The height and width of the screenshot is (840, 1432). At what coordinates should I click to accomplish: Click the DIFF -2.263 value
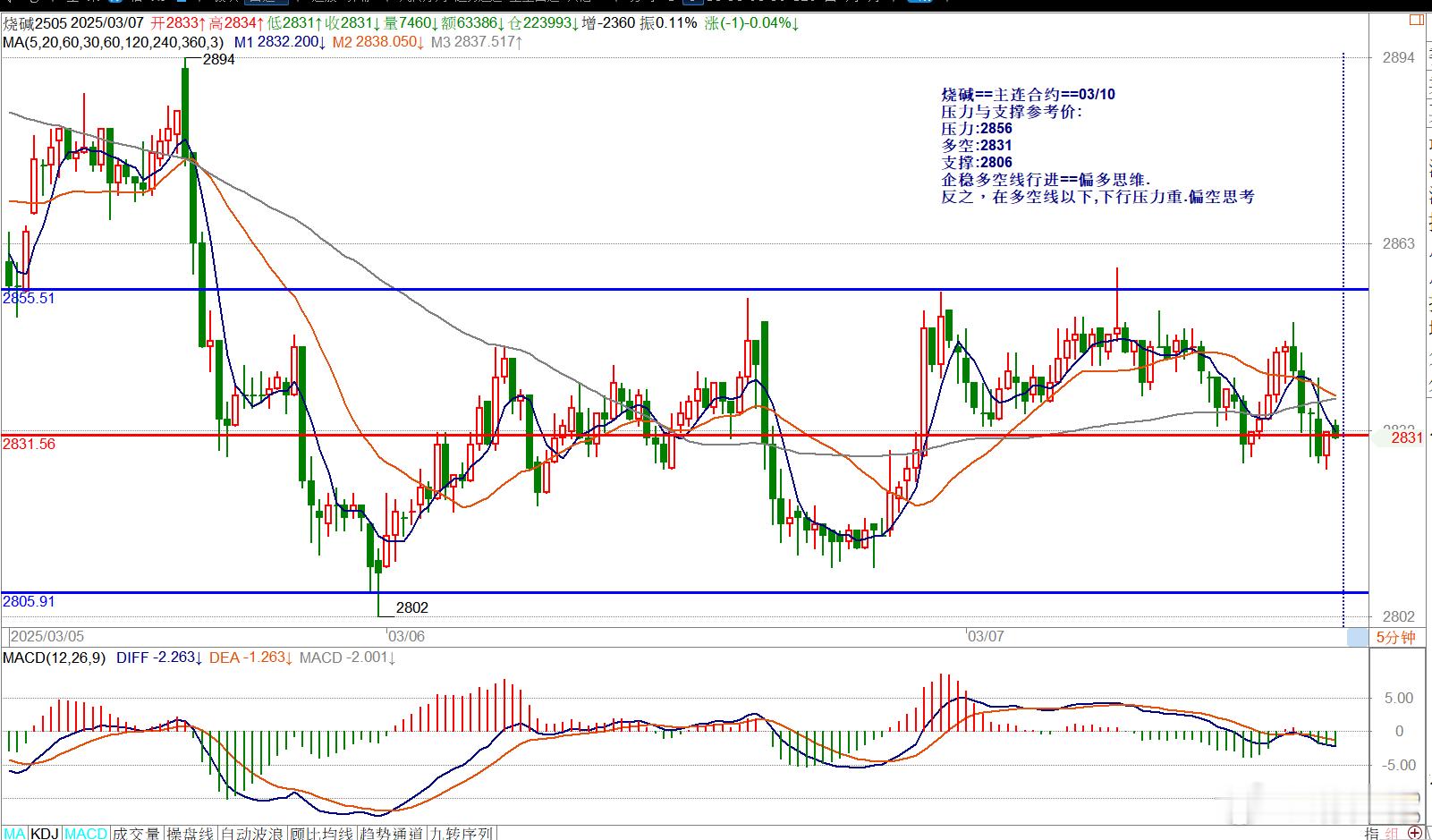click(x=160, y=658)
